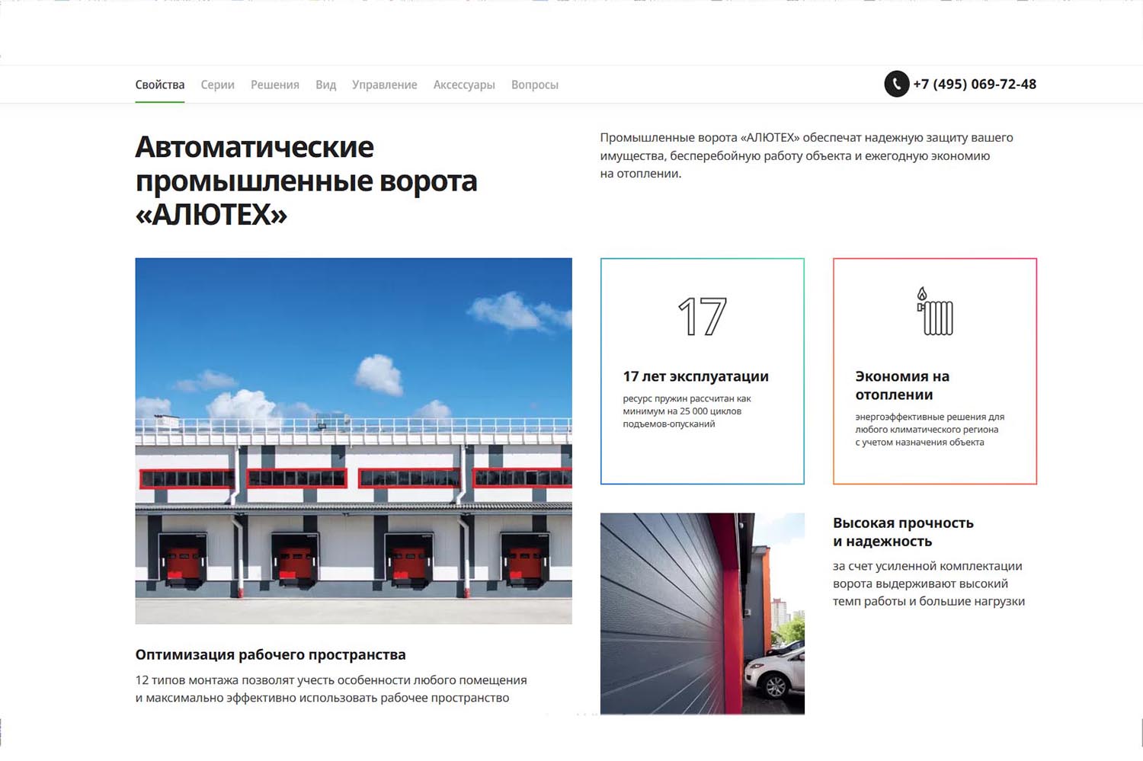Viewport: 1143px width, 761px height.
Task: Jump to the Вопросы section
Action: (534, 85)
